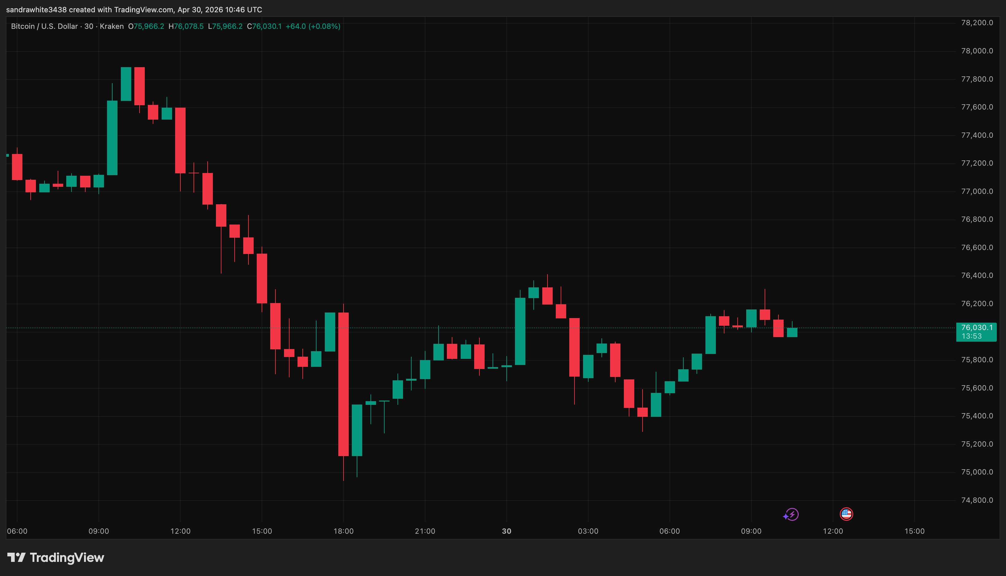The image size is (1006, 576).
Task: Select the 76,030.1 price label on price scale
Action: (977, 327)
